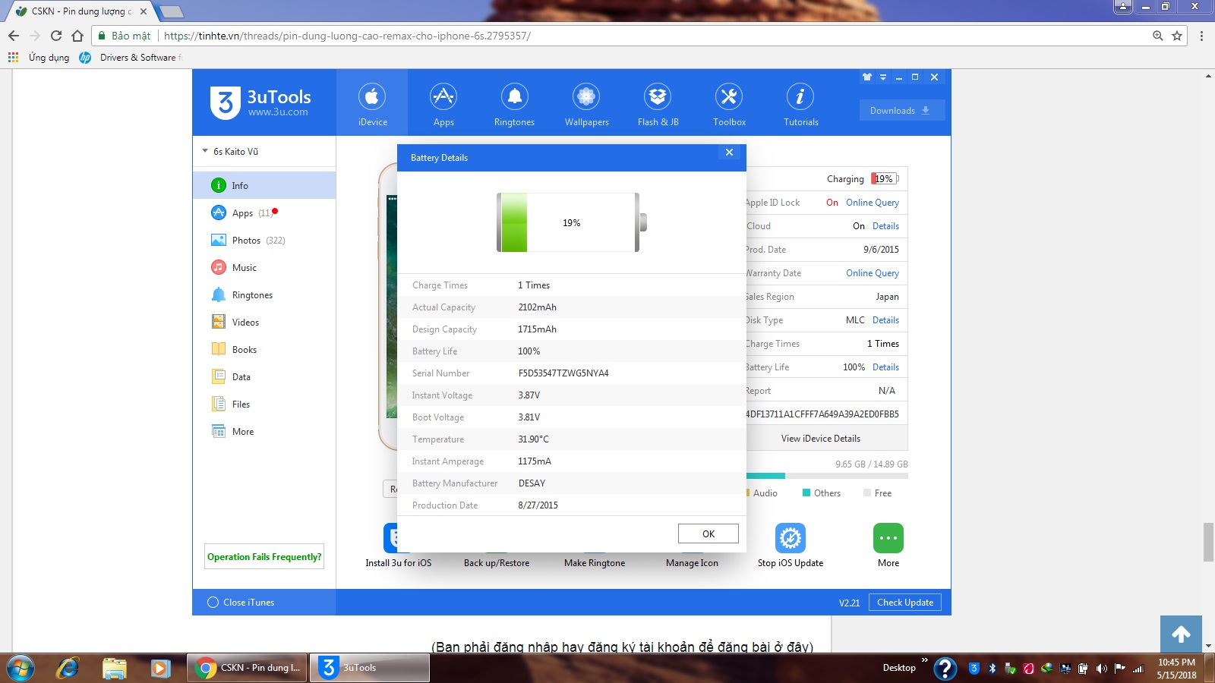Open More in the sidebar
The width and height of the screenshot is (1215, 683).
264,431
